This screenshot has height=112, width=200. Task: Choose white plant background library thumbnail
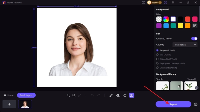point(163,86)
